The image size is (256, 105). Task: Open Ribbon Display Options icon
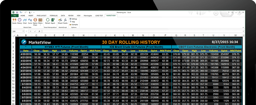(233, 12)
